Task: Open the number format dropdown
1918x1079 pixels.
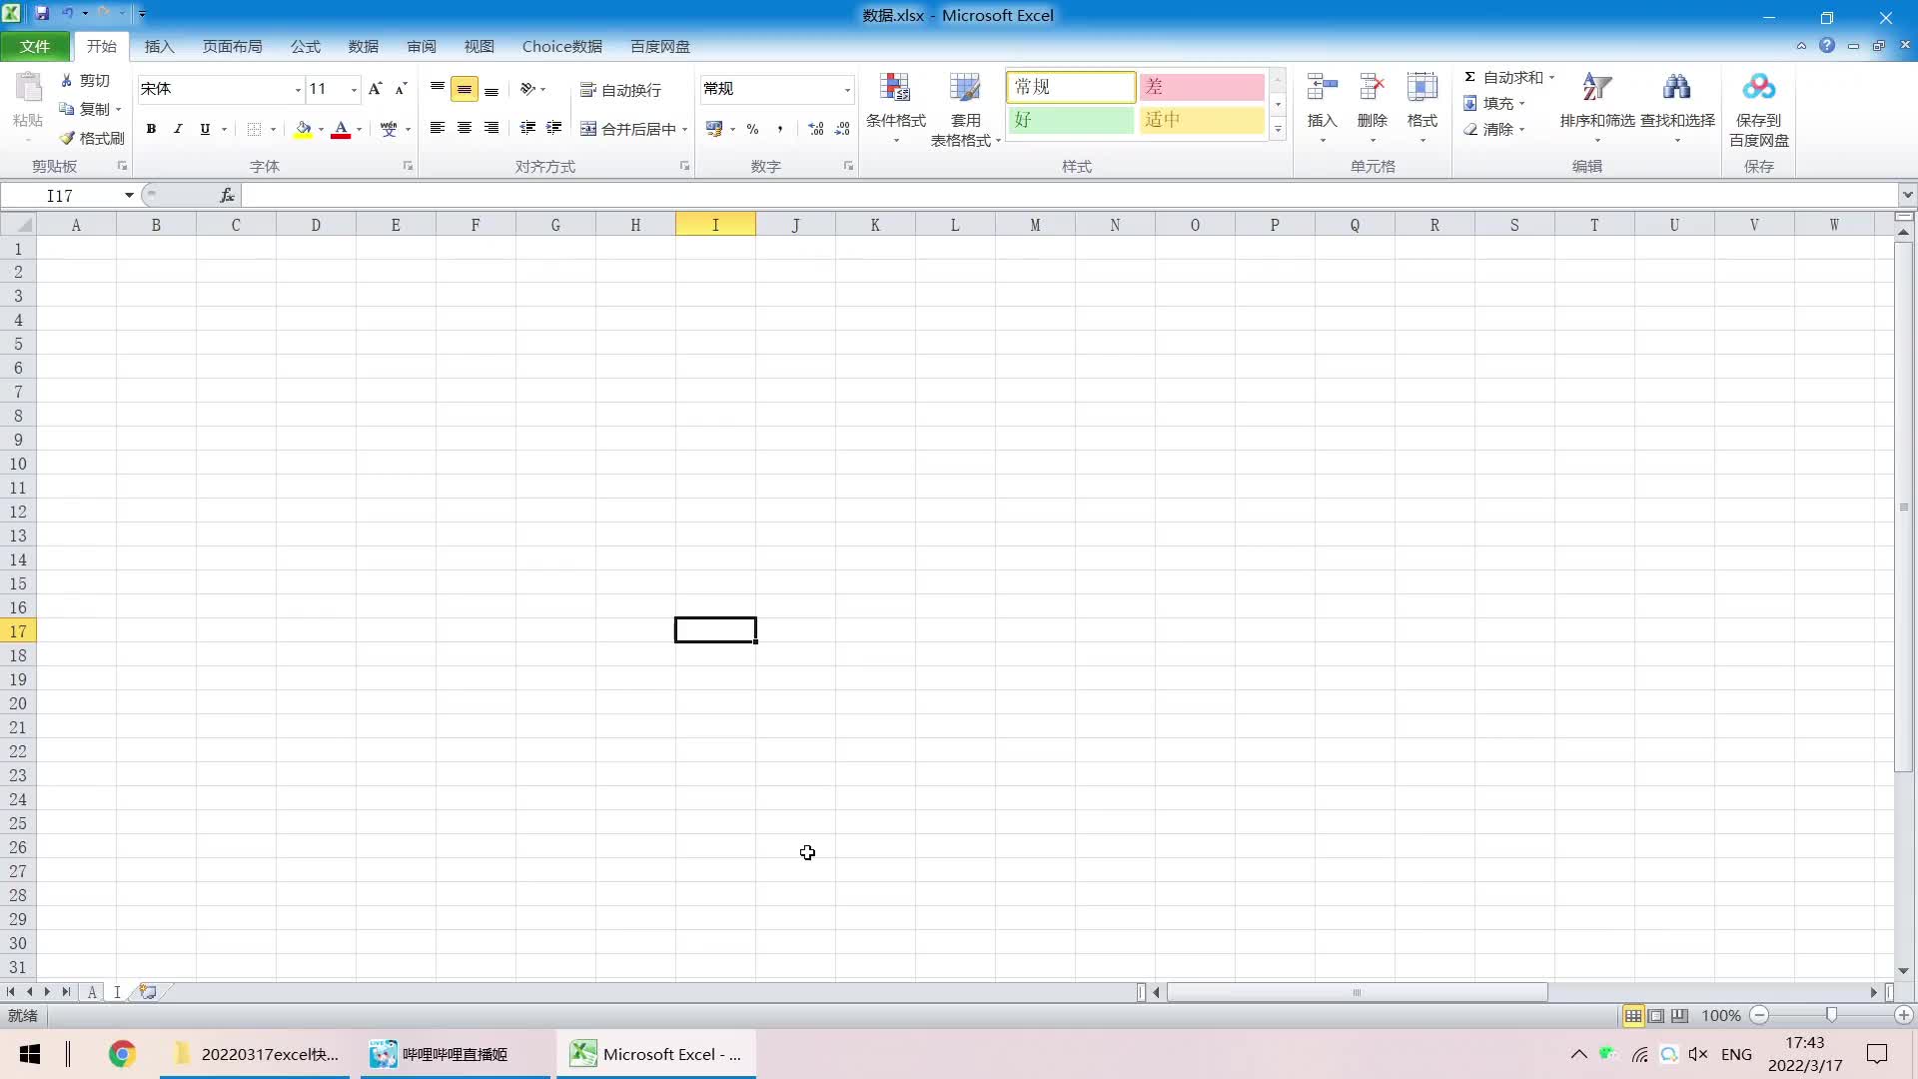Action: point(847,90)
